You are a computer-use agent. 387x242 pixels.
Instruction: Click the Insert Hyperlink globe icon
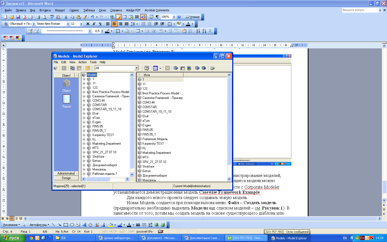112,17
